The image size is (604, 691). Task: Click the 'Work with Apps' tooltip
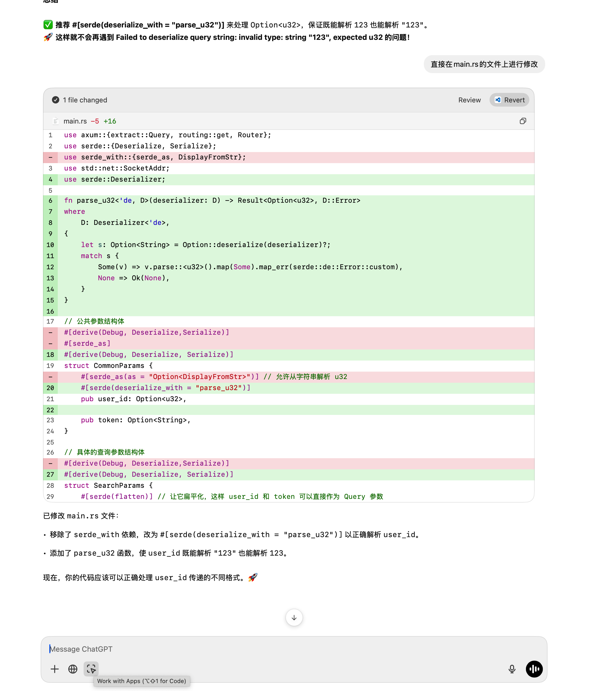click(142, 681)
